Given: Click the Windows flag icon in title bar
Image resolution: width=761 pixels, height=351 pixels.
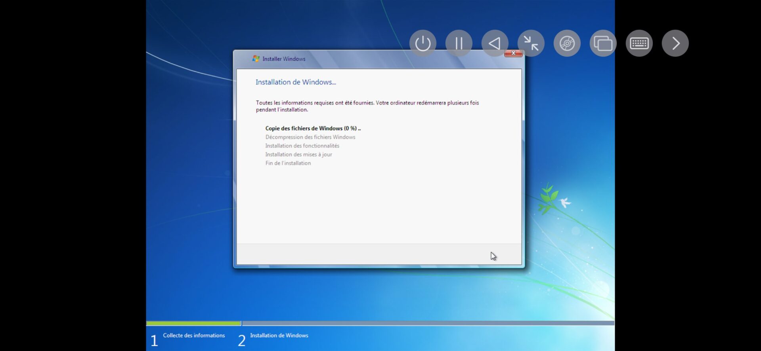Looking at the screenshot, I should pyautogui.click(x=256, y=59).
